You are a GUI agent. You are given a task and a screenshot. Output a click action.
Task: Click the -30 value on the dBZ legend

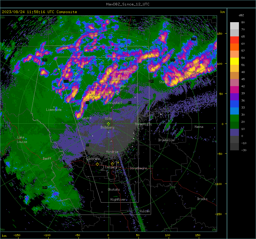[244, 150]
